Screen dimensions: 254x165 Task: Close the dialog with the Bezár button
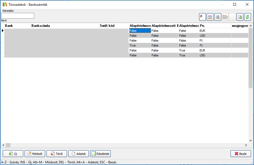pyautogui.click(x=241, y=154)
